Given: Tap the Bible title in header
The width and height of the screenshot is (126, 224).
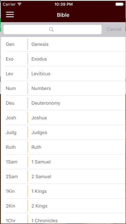Looking at the screenshot, I should pos(63,15).
